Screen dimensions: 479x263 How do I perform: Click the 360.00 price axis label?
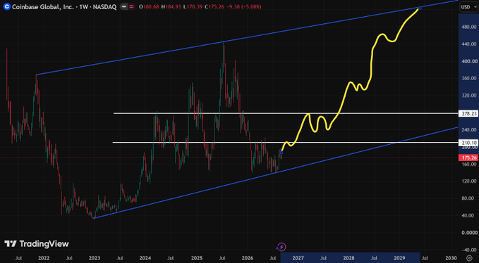click(470, 78)
